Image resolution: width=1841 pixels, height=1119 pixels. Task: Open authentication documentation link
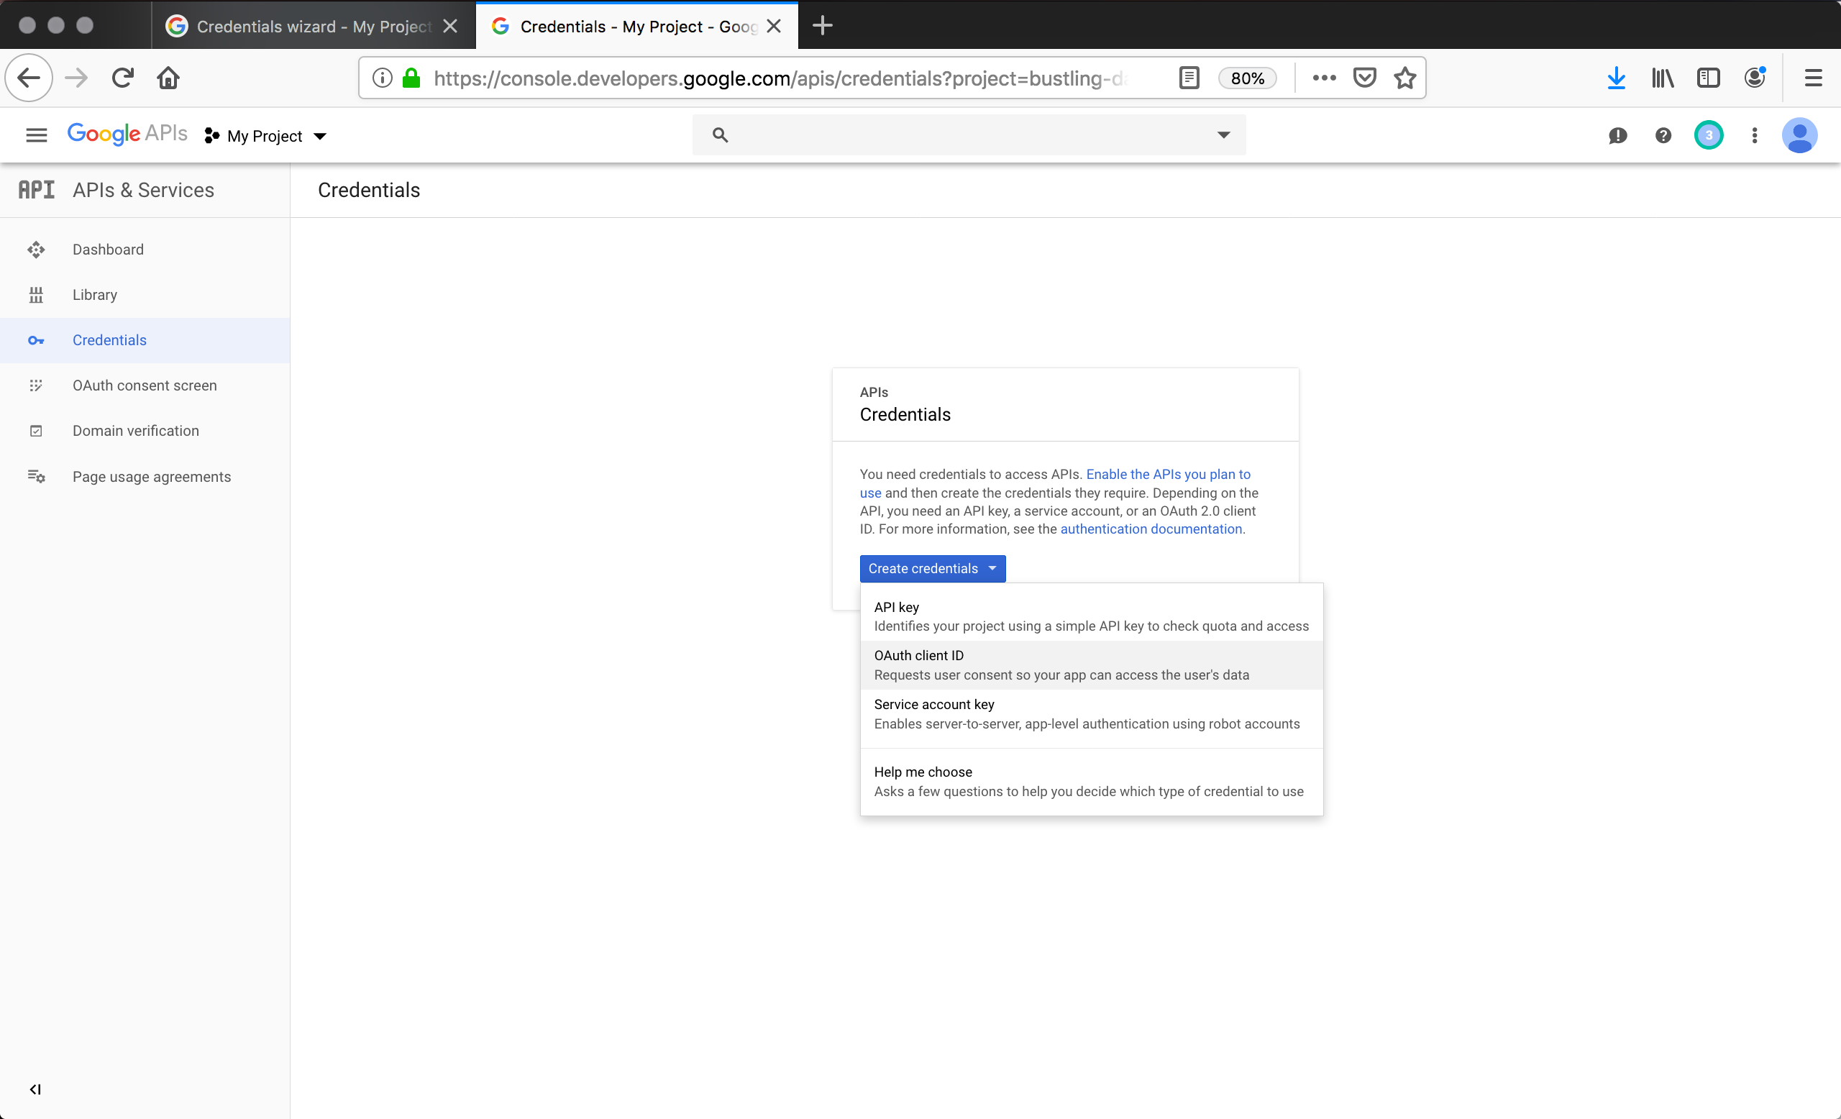point(1151,529)
